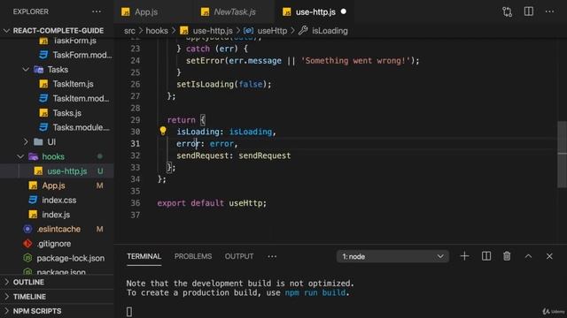Click the .gitignore git icon
Screen dimensions: 567x318
coord(27,244)
